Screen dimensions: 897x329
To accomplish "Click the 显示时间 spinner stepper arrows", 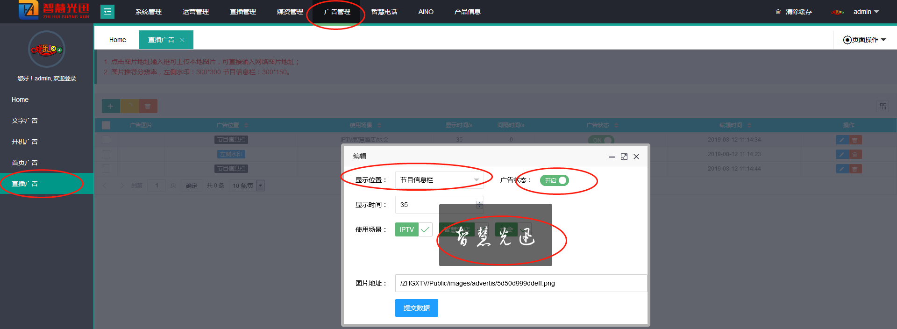I will pos(479,205).
